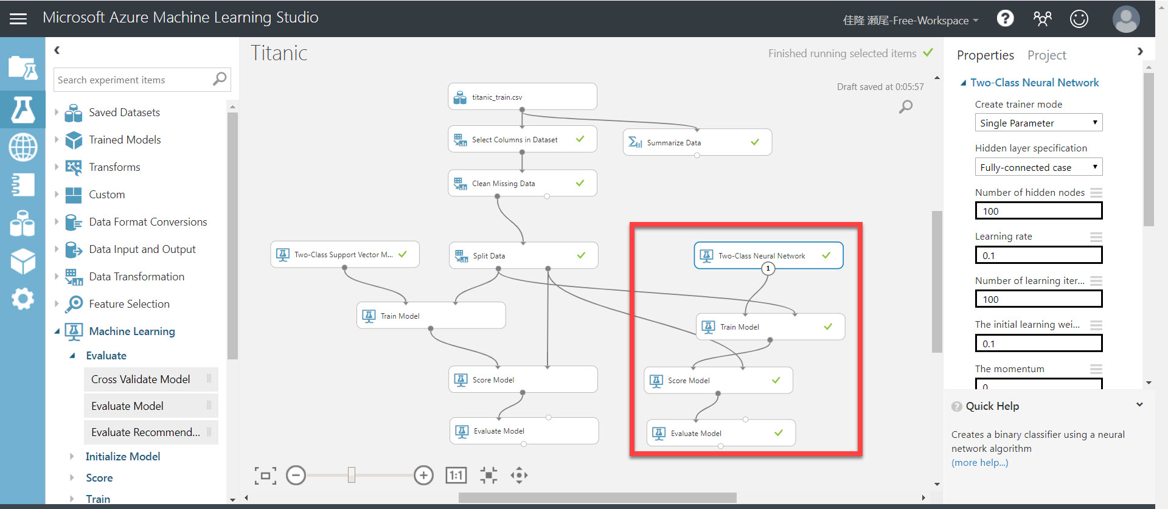The width and height of the screenshot is (1168, 509).
Task: Open the Create trainer mode dropdown
Action: [1038, 123]
